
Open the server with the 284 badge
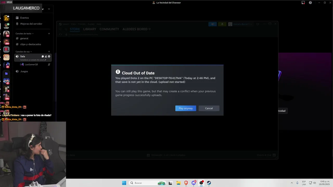click(6, 42)
